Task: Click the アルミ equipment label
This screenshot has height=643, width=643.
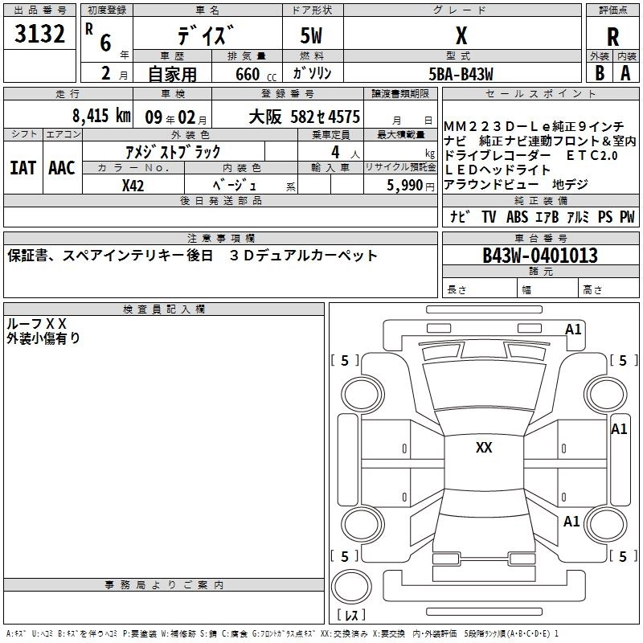Action: click(578, 216)
